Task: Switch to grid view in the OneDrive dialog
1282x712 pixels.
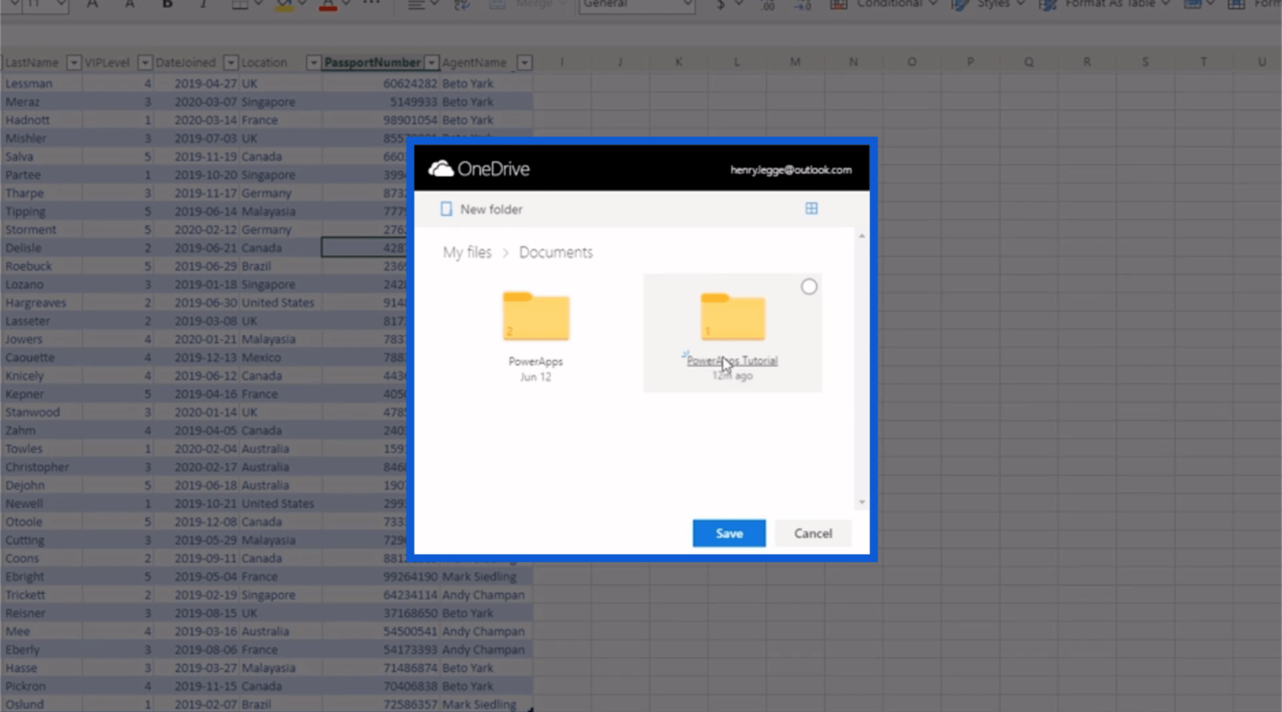Action: coord(811,208)
